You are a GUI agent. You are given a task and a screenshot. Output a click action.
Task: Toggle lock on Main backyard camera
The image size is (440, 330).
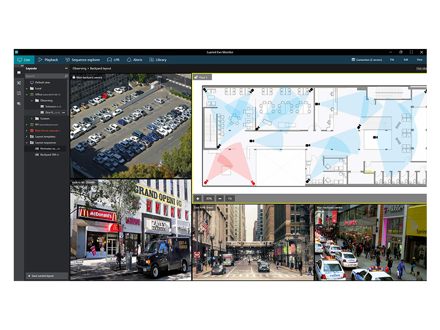pyautogui.click(x=73, y=78)
